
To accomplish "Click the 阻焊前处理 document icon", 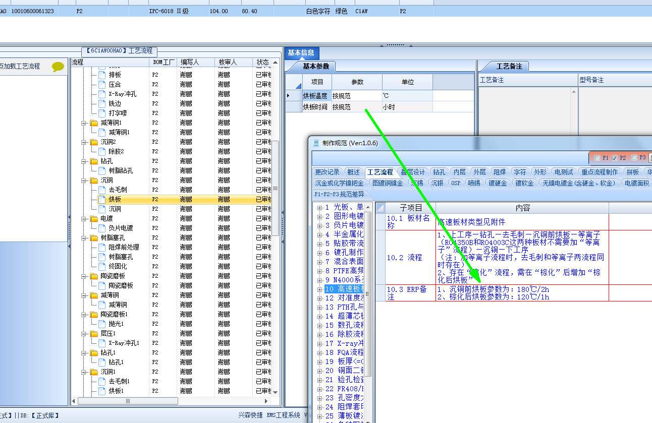I will tap(102, 247).
